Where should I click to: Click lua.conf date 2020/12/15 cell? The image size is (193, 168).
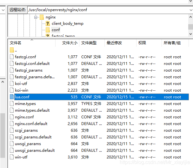120,97
